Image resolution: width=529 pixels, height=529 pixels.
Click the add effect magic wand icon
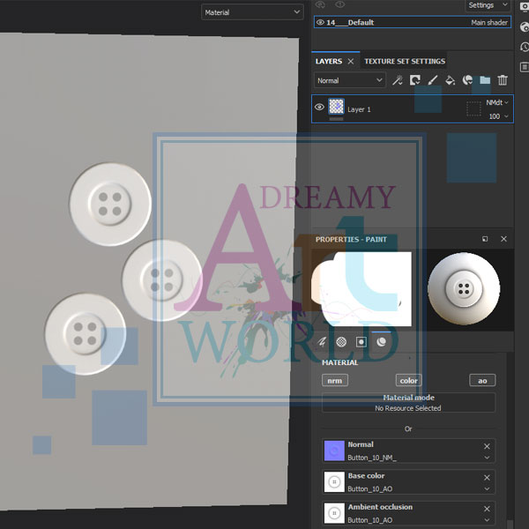coord(398,80)
